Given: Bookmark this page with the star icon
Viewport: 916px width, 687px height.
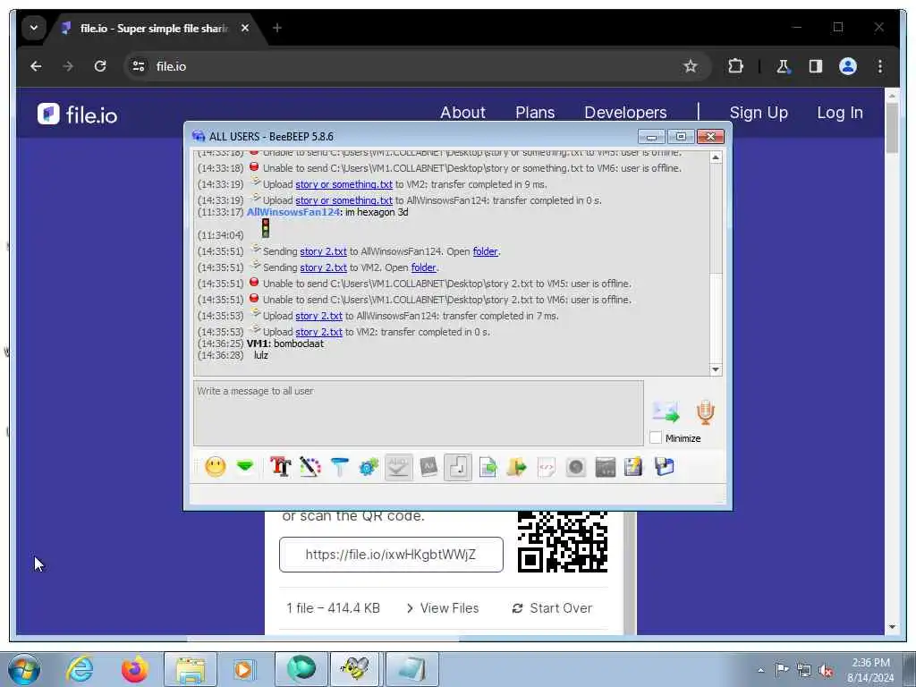Looking at the screenshot, I should pos(691,66).
